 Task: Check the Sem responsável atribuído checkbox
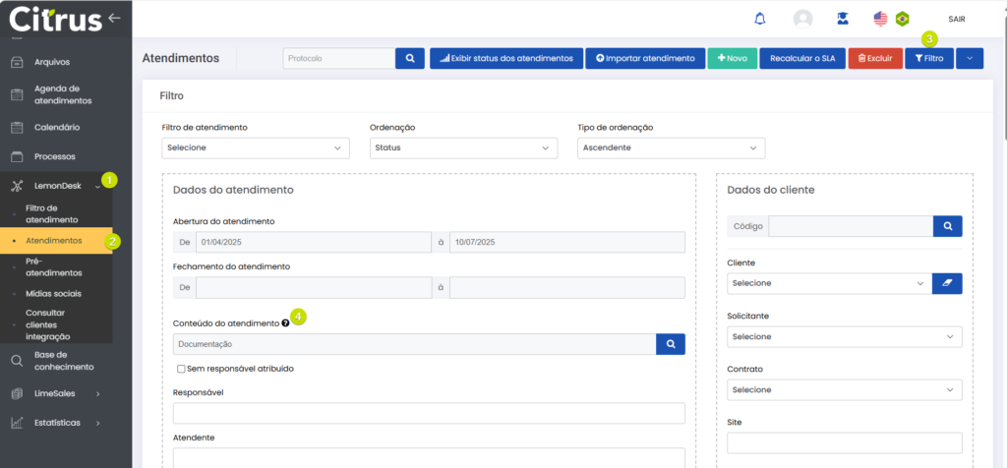tap(181, 369)
